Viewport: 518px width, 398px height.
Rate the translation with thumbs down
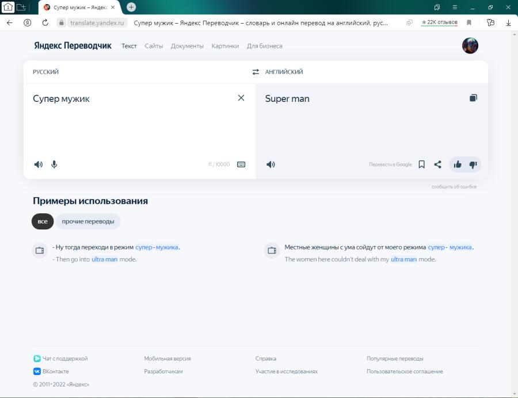(473, 164)
